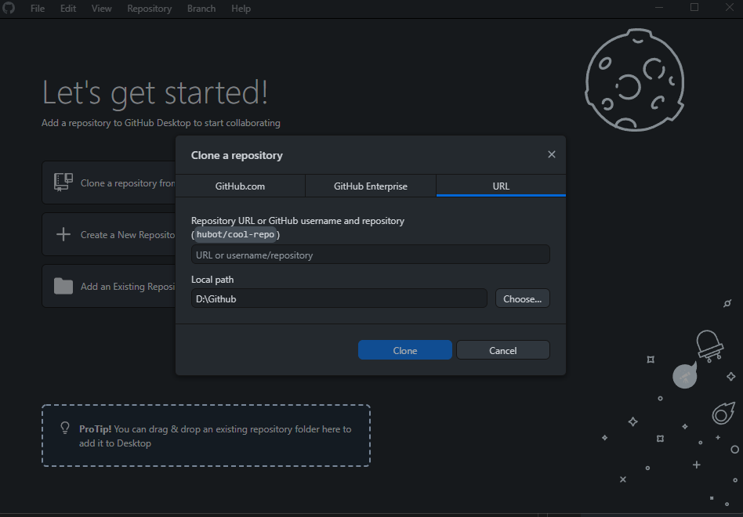The image size is (743, 517).
Task: Close the Clone a repository dialog
Action: [551, 154]
